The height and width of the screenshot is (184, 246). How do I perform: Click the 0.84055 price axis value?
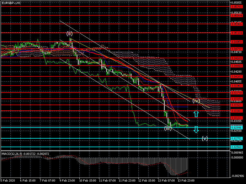(x=236, y=81)
